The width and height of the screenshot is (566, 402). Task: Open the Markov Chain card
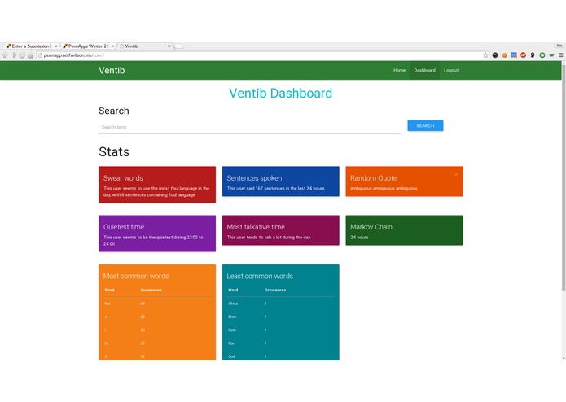404,230
